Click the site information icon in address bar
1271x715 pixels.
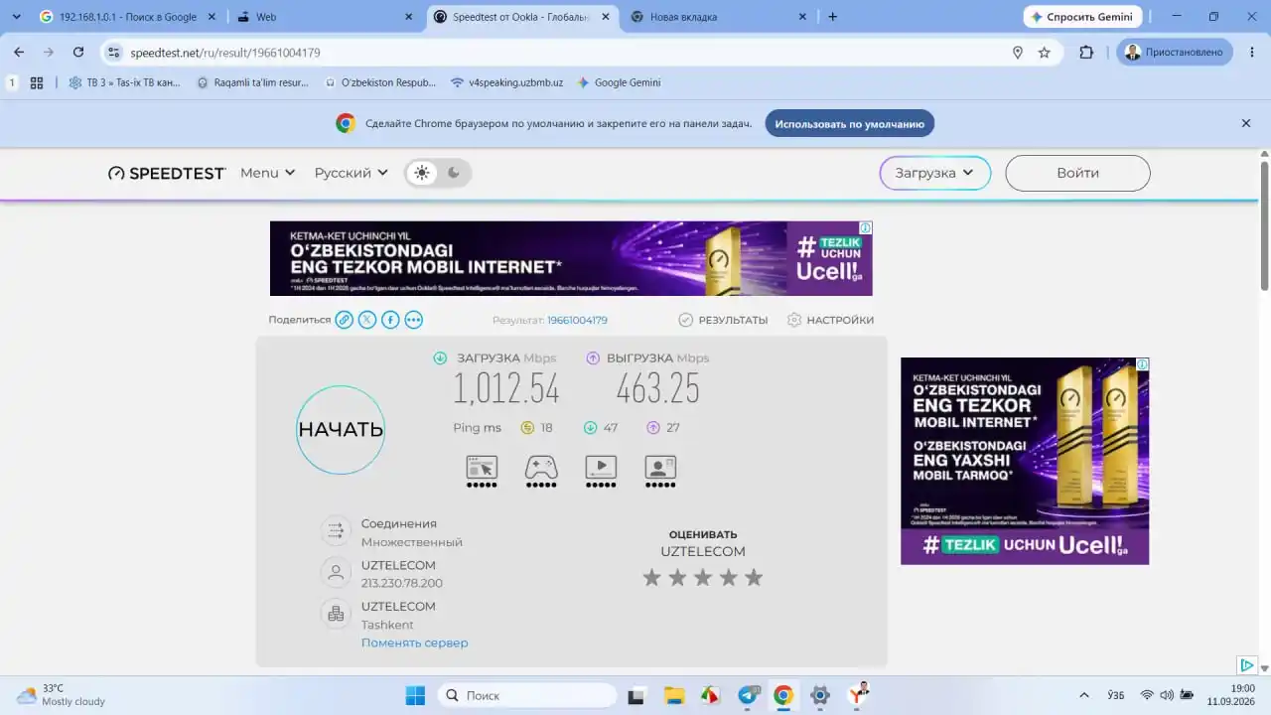(113, 52)
